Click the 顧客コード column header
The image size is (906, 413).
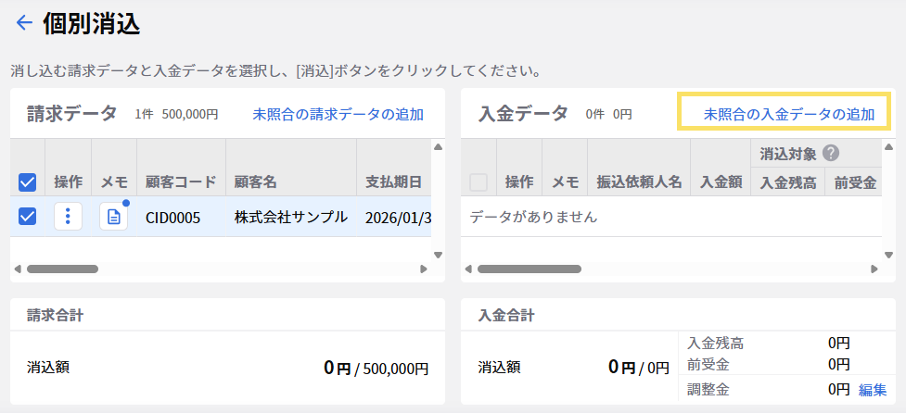pyautogui.click(x=181, y=181)
